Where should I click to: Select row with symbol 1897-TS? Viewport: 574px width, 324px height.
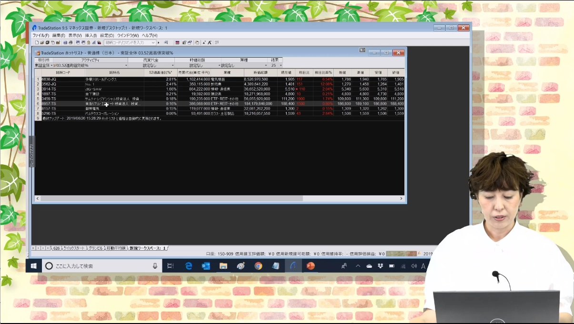pos(220,94)
